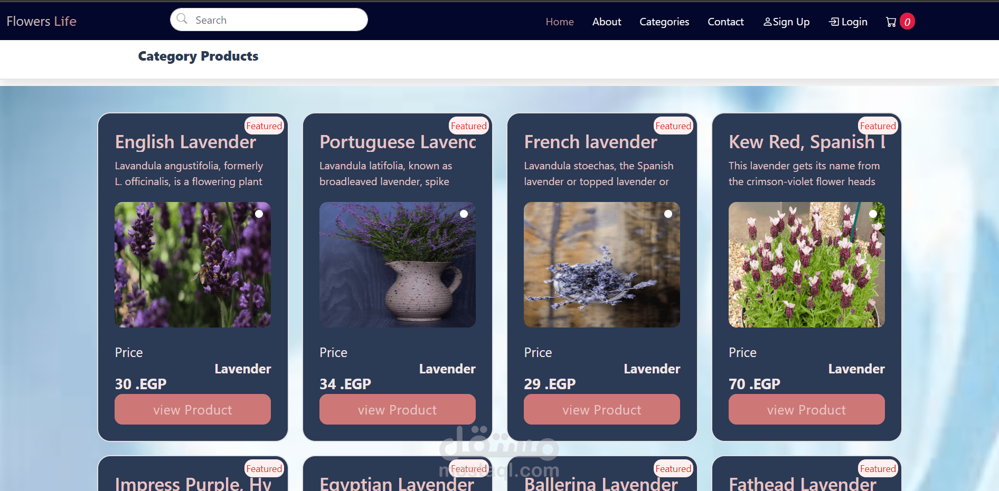Screen dimensions: 999x491
Task: View Product for English Lavender
Action: (193, 409)
